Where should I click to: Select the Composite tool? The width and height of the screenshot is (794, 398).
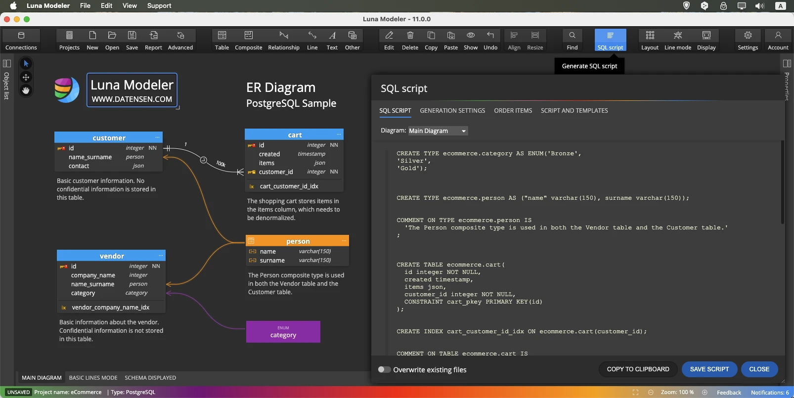coord(249,40)
